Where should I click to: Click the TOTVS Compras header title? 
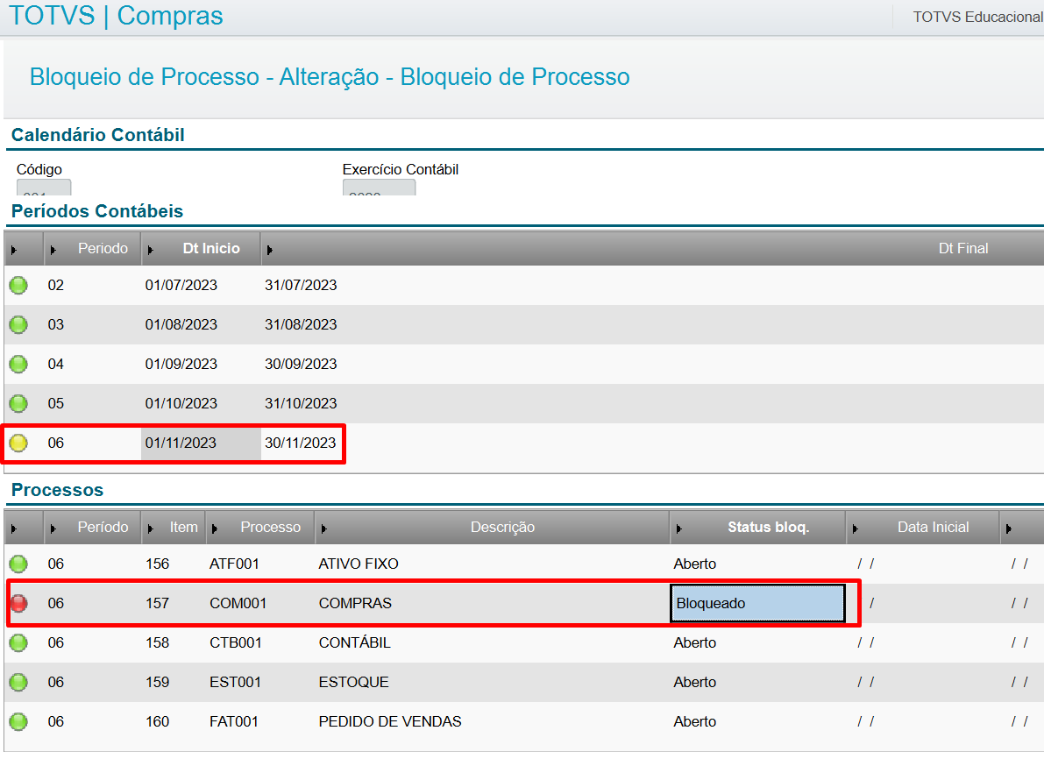(x=116, y=16)
